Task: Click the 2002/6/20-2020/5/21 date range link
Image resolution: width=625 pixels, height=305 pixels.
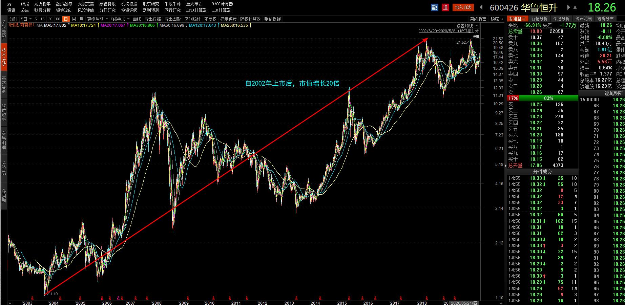Action: 445,31
